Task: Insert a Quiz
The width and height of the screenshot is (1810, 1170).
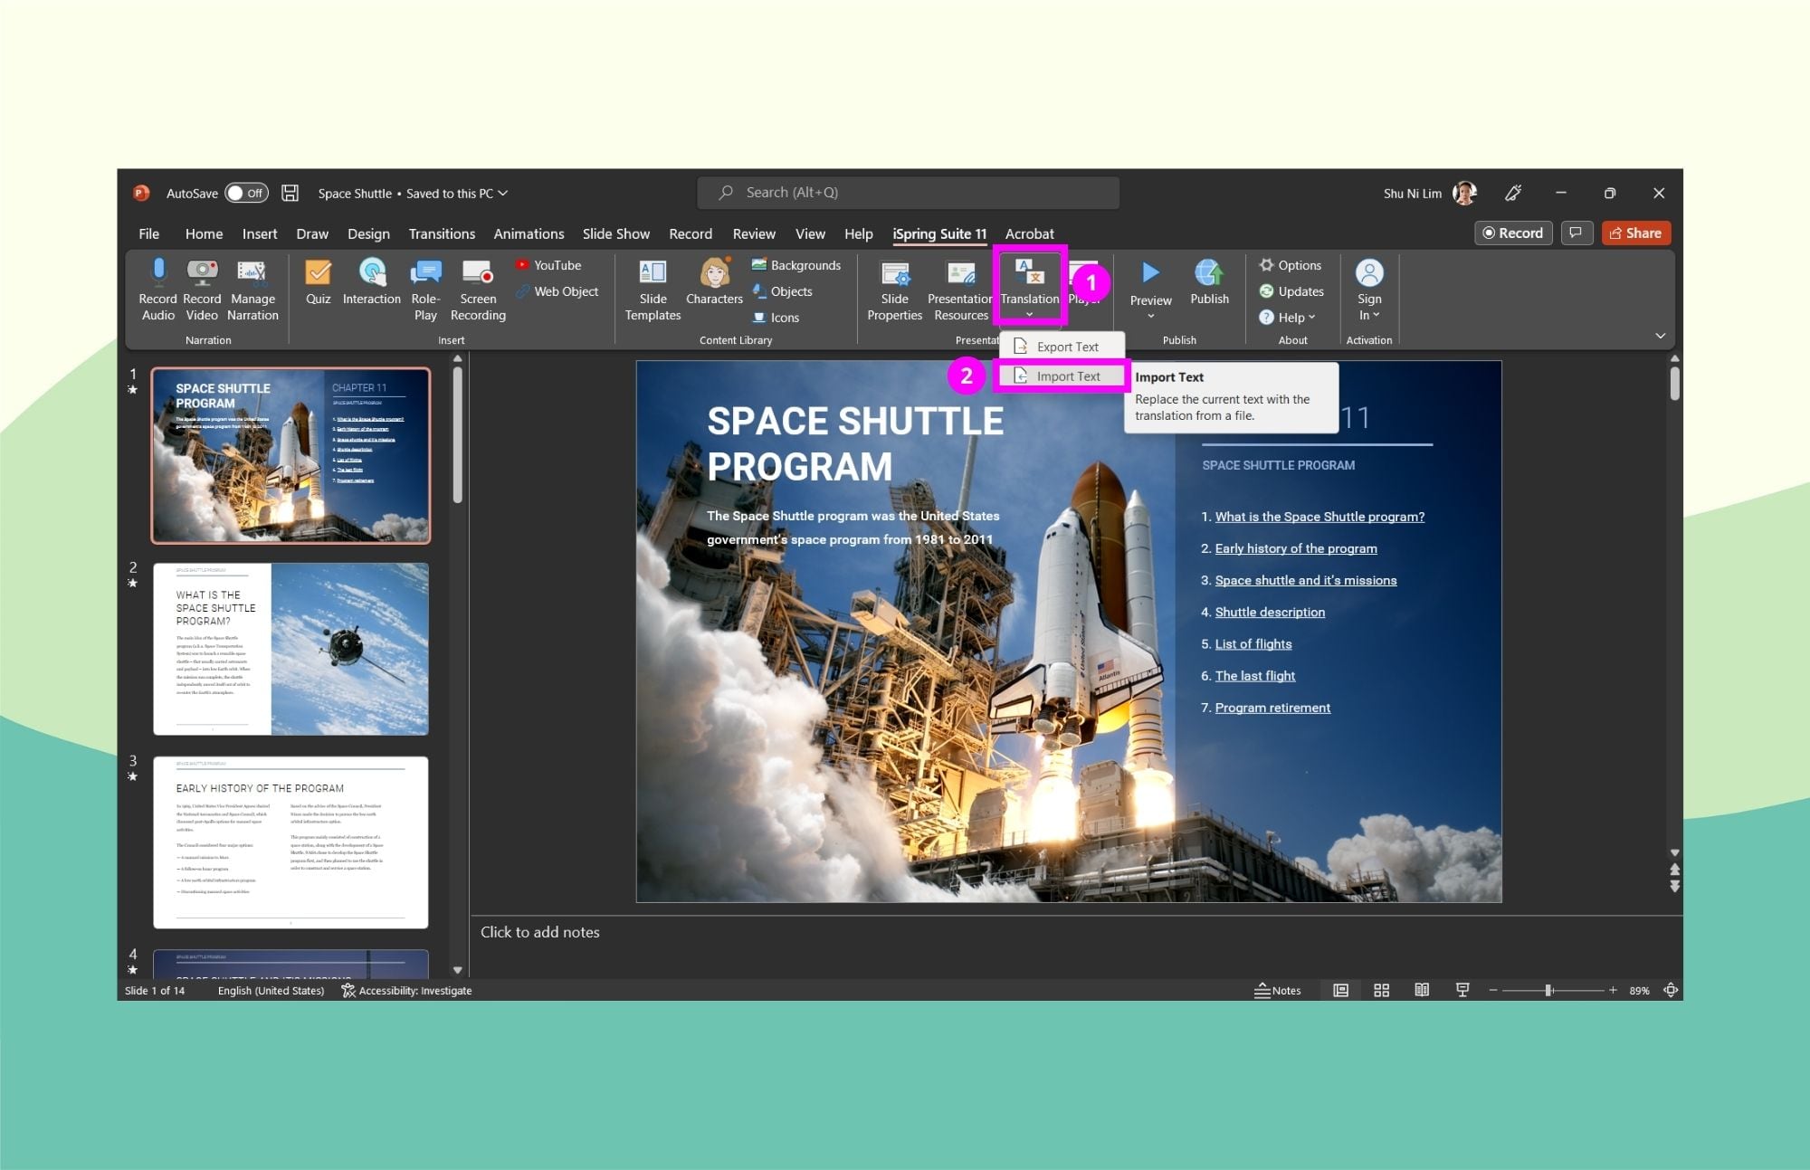Action: pos(318,282)
